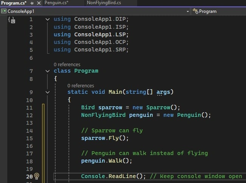Screen dimensions: 246x183
Task: Show the 0 references link above class Program
Action: (67, 65)
